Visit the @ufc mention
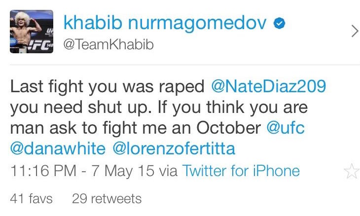 pyautogui.click(x=287, y=128)
